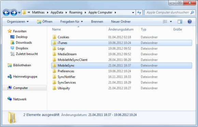The width and height of the screenshot is (198, 127).
Task: Select Matthias in the address path
Action: (x=38, y=12)
